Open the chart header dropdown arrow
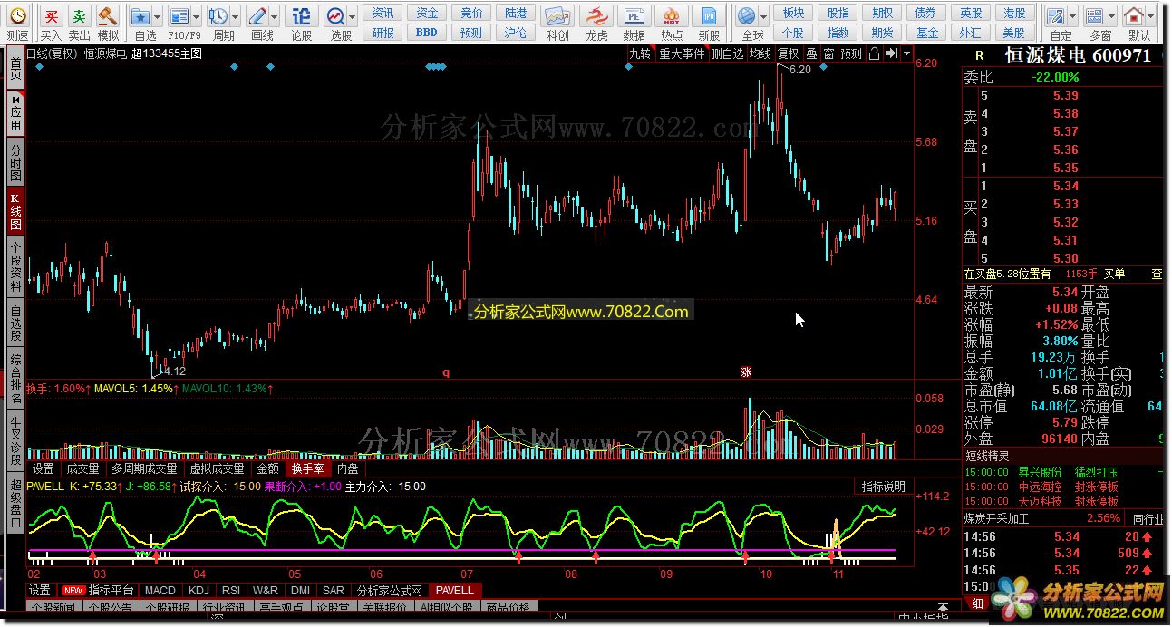1172x627 pixels. [x=906, y=53]
